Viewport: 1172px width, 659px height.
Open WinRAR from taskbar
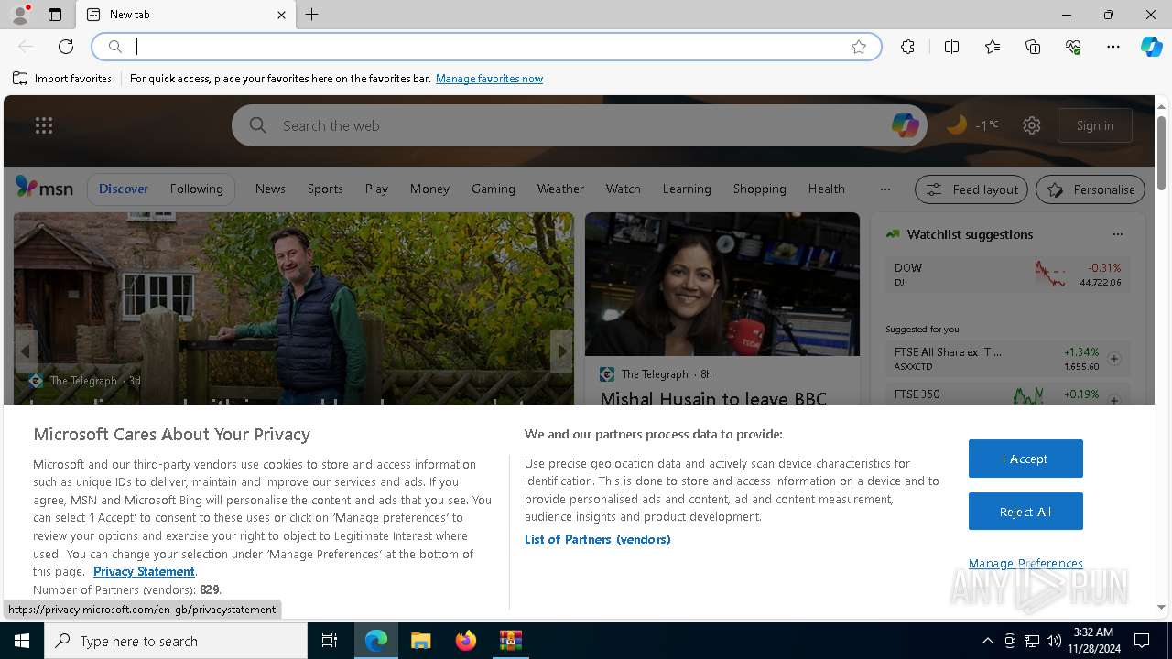coord(510,641)
